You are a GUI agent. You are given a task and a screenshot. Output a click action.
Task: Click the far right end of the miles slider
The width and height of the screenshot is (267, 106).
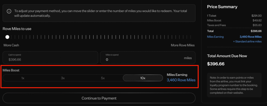pos(191,37)
